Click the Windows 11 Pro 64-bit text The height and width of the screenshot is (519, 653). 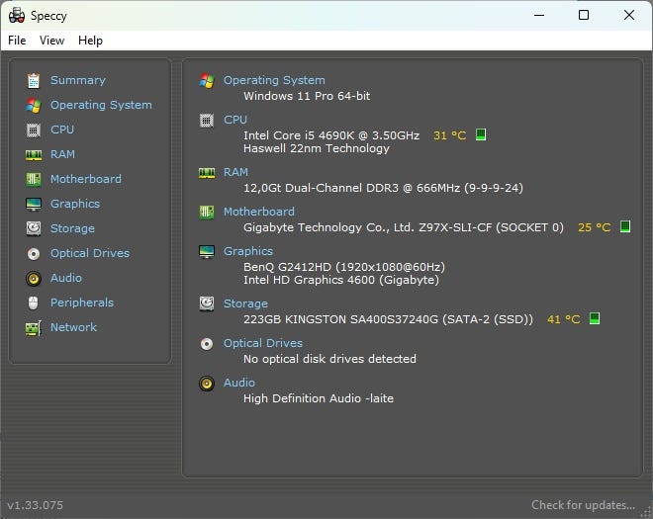click(x=307, y=96)
